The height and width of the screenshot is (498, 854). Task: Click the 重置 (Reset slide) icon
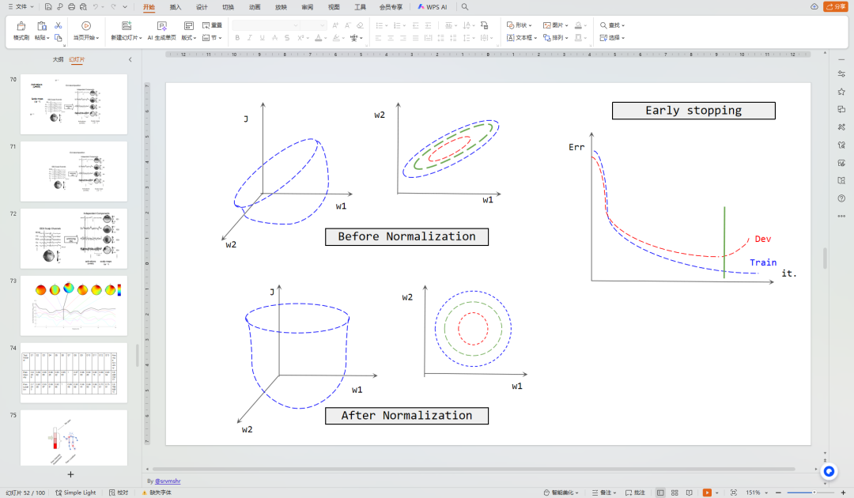(212, 25)
